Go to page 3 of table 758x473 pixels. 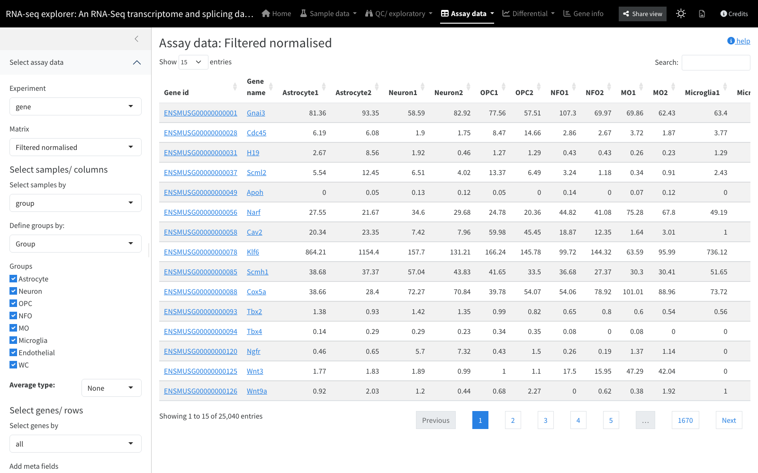coord(545,420)
